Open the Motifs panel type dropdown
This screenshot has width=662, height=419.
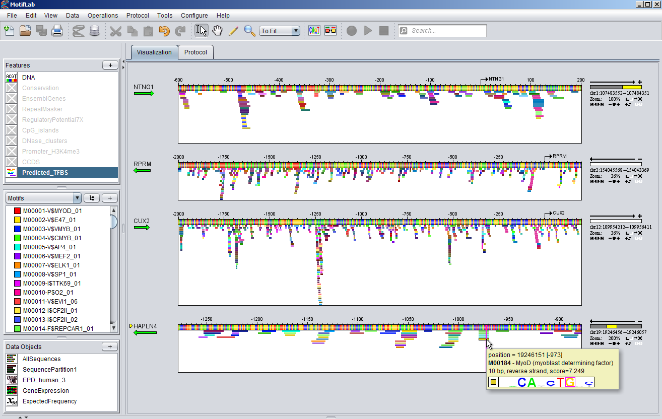click(43, 198)
